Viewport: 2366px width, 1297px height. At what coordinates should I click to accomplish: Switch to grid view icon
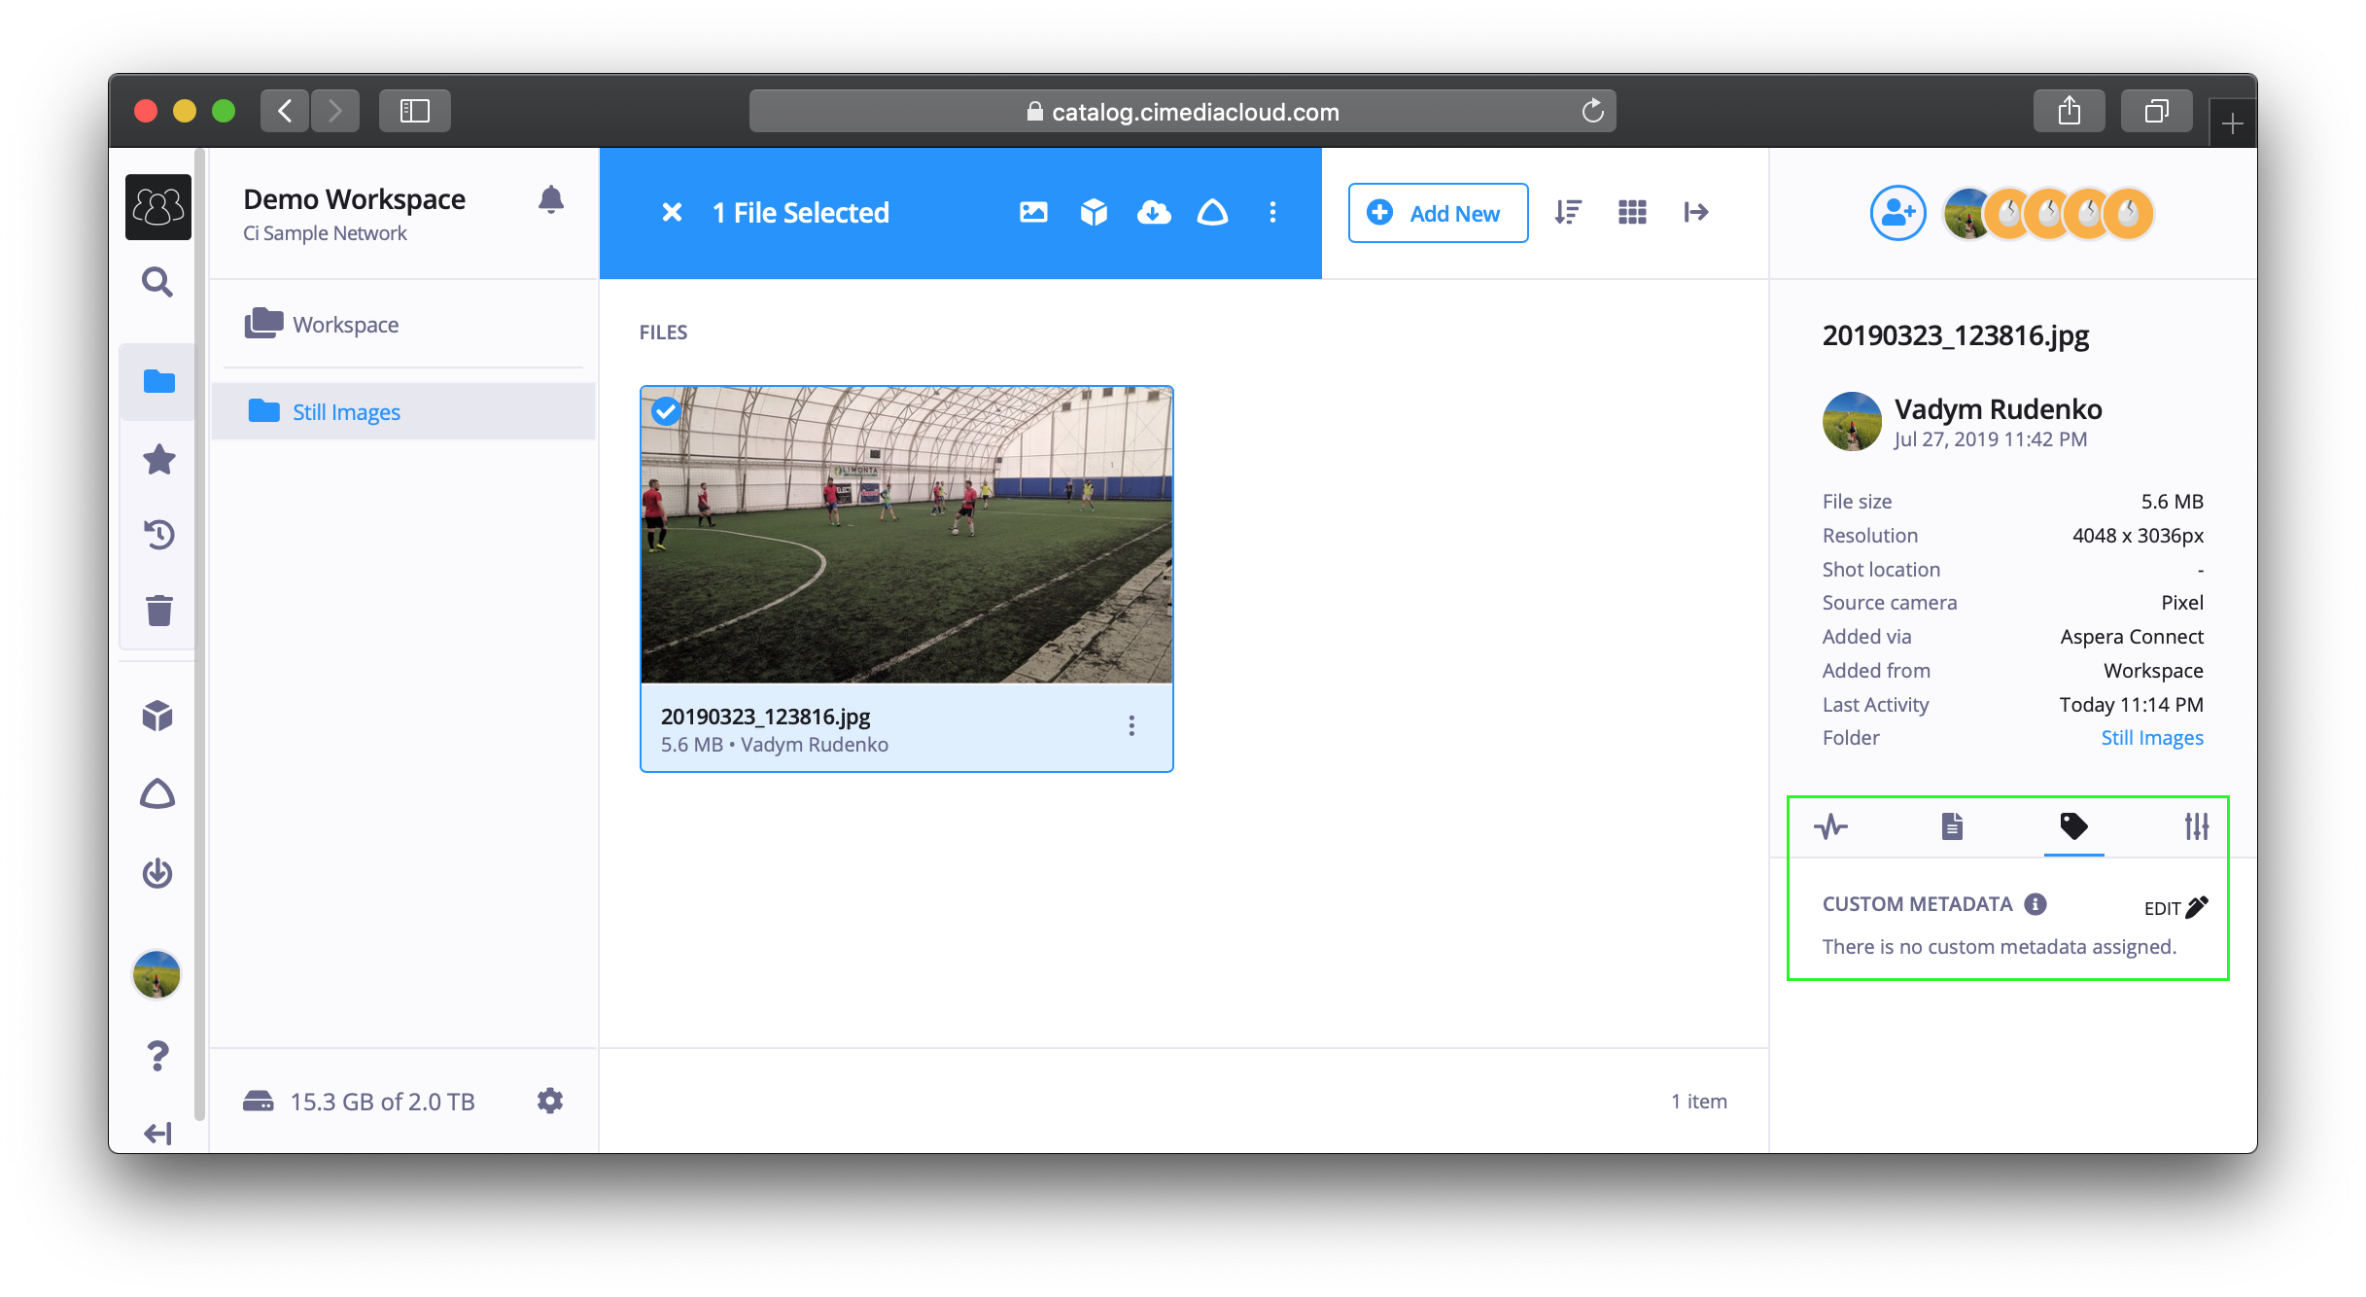[1632, 212]
